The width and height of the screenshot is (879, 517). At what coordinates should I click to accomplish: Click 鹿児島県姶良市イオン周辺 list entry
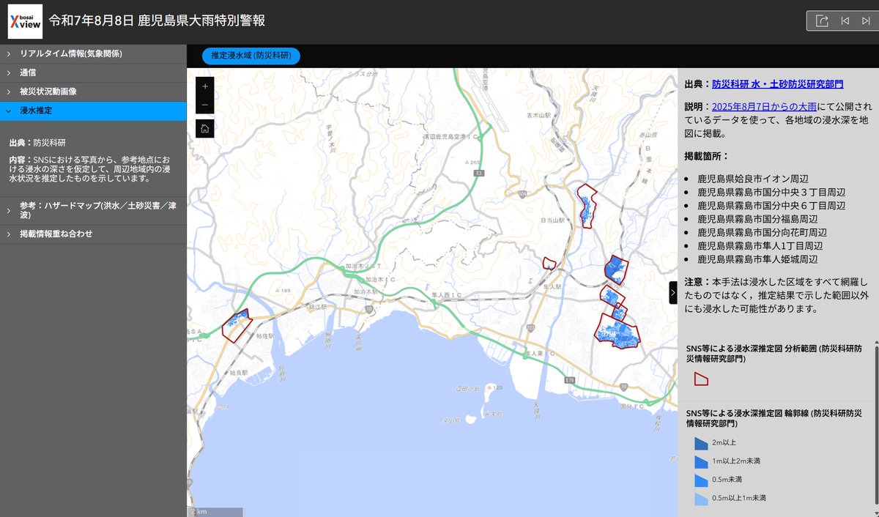752,179
